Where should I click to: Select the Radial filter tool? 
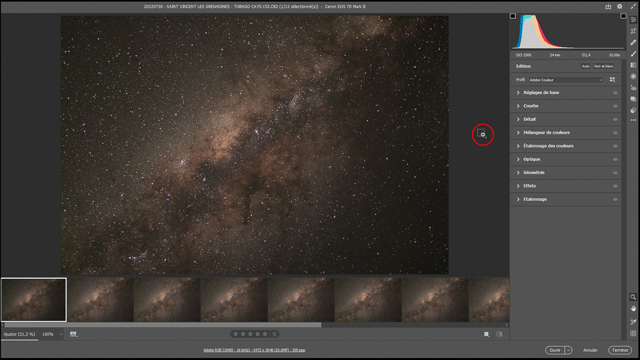tap(633, 76)
